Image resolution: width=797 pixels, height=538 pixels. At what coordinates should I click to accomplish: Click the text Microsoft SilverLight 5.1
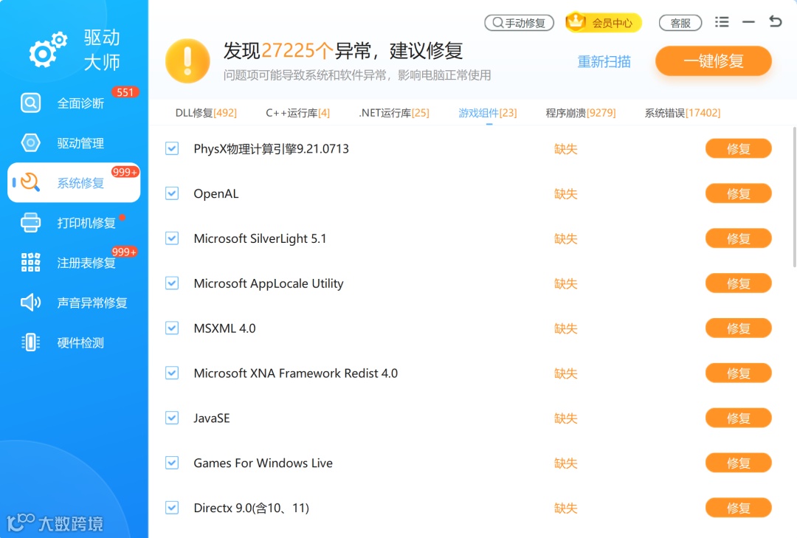click(260, 238)
